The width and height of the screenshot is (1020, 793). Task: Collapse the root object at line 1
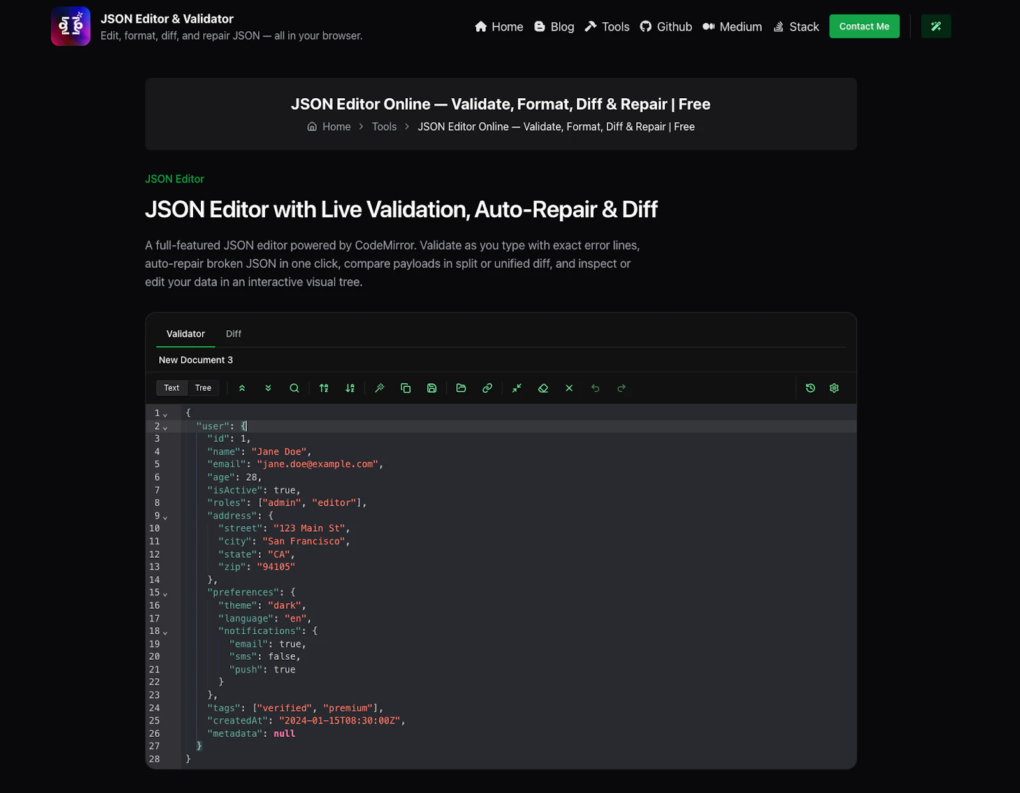point(165,415)
